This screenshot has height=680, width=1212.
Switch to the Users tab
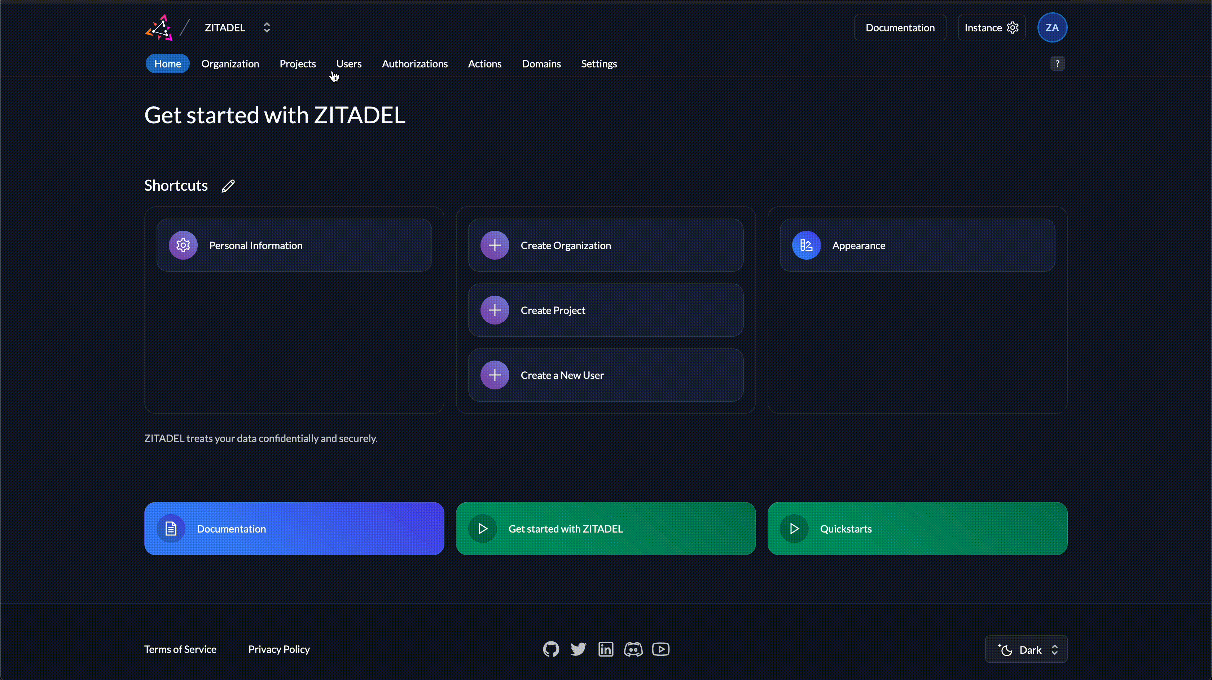[349, 64]
